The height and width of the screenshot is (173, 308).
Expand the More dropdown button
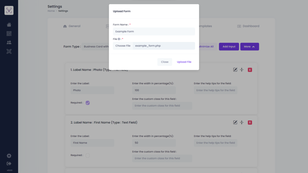(x=249, y=47)
